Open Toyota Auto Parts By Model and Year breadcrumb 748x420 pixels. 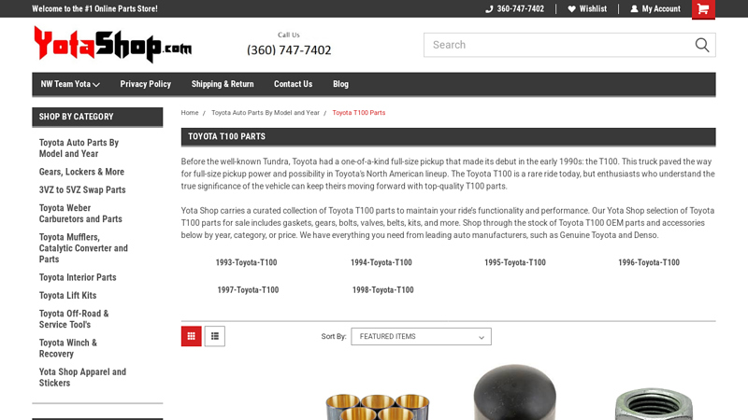pyautogui.click(x=266, y=113)
